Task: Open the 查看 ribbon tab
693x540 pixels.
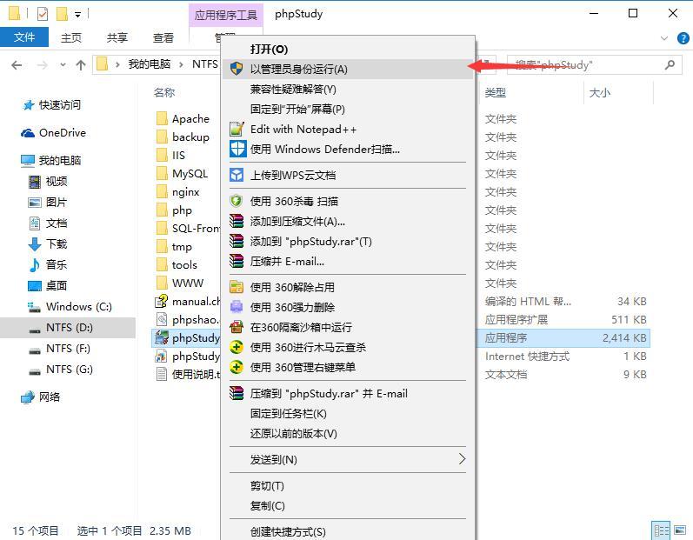Action: point(163,37)
